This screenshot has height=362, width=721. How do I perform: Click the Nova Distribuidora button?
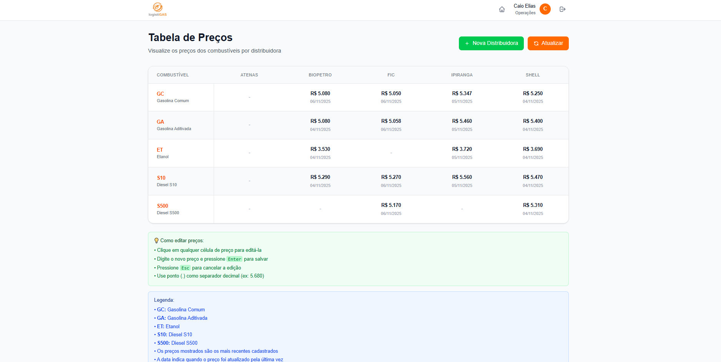pyautogui.click(x=491, y=43)
